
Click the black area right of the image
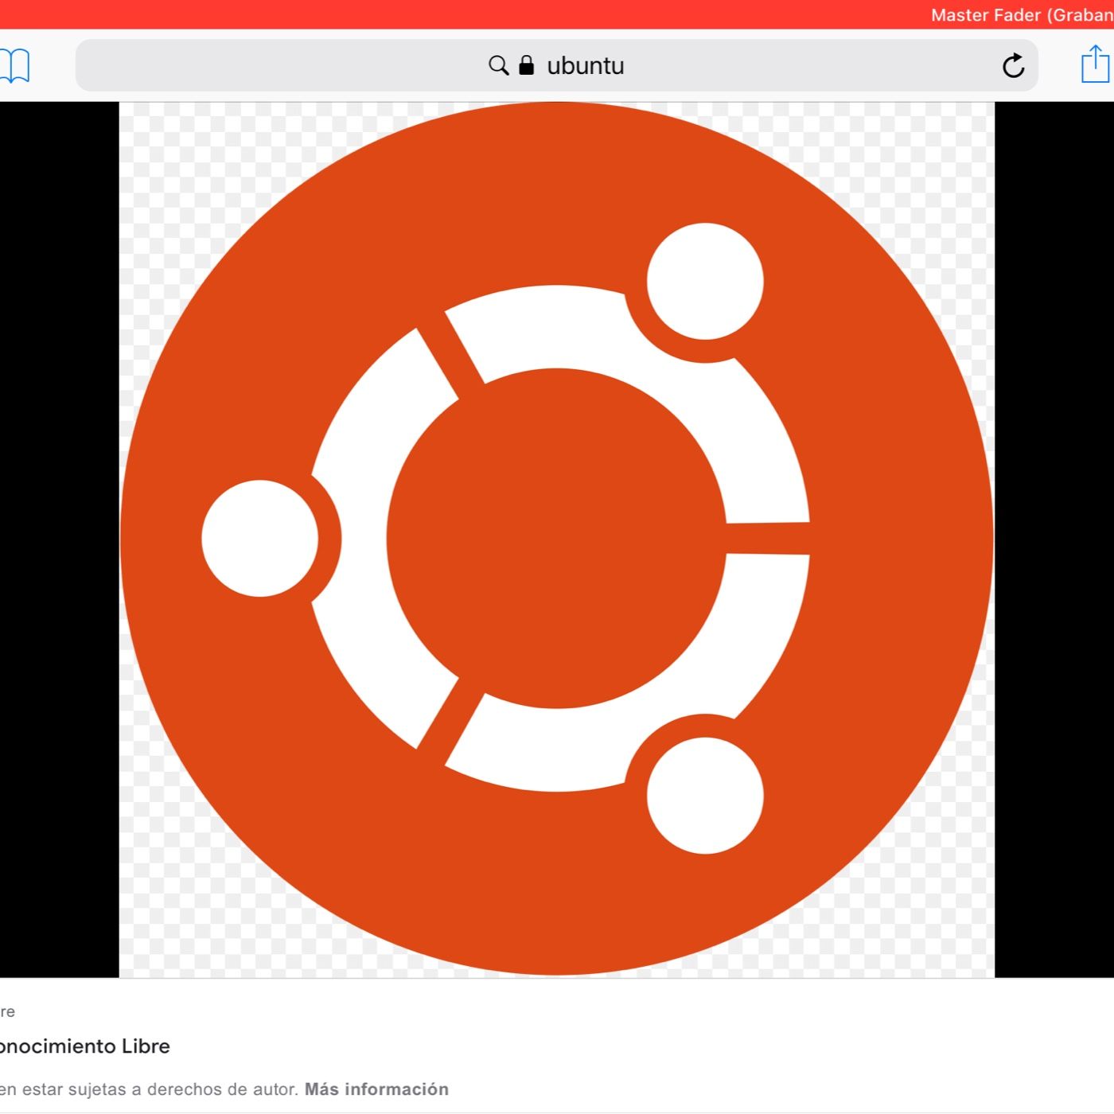1054,538
